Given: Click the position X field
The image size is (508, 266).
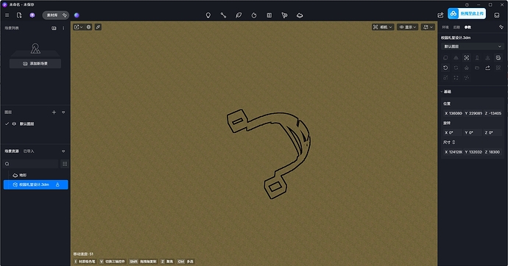Looking at the screenshot, I should click(x=453, y=113).
